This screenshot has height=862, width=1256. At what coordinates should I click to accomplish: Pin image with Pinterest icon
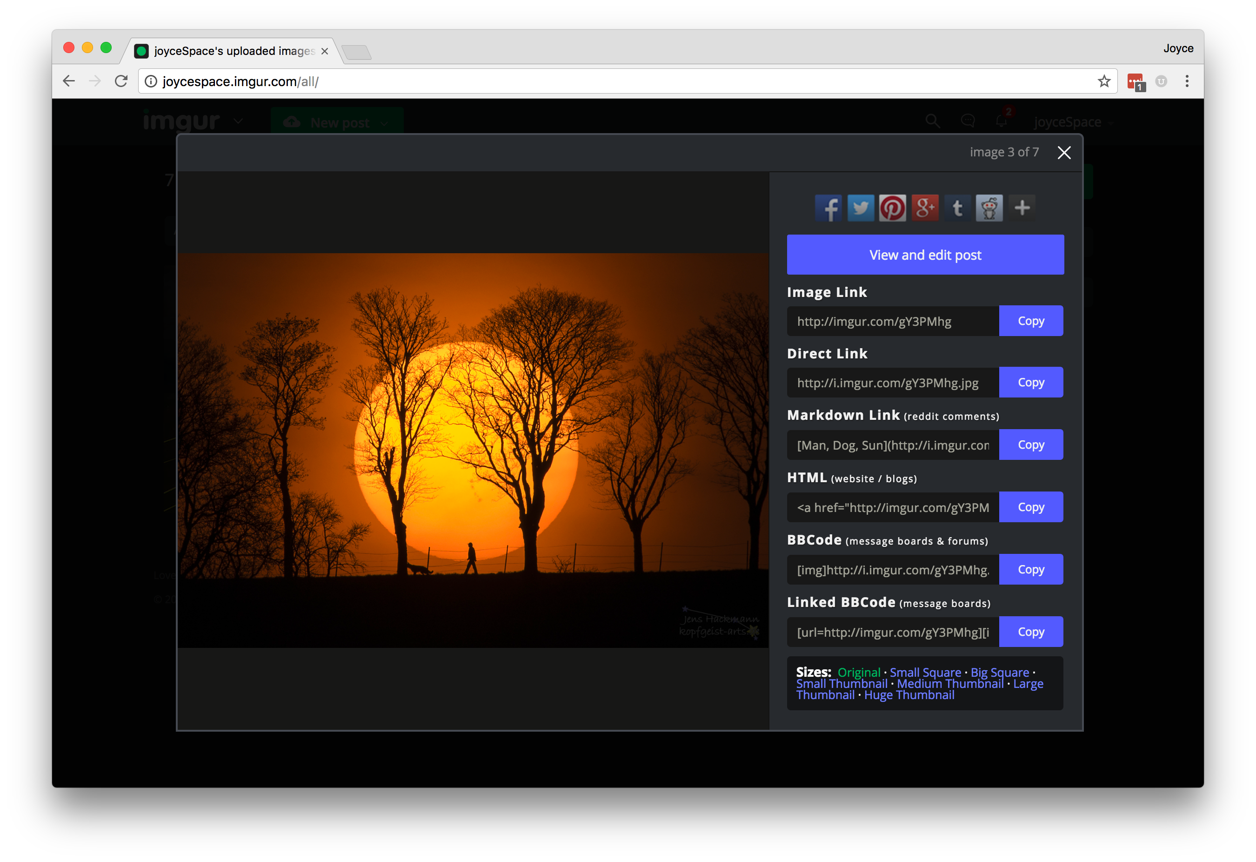(892, 208)
